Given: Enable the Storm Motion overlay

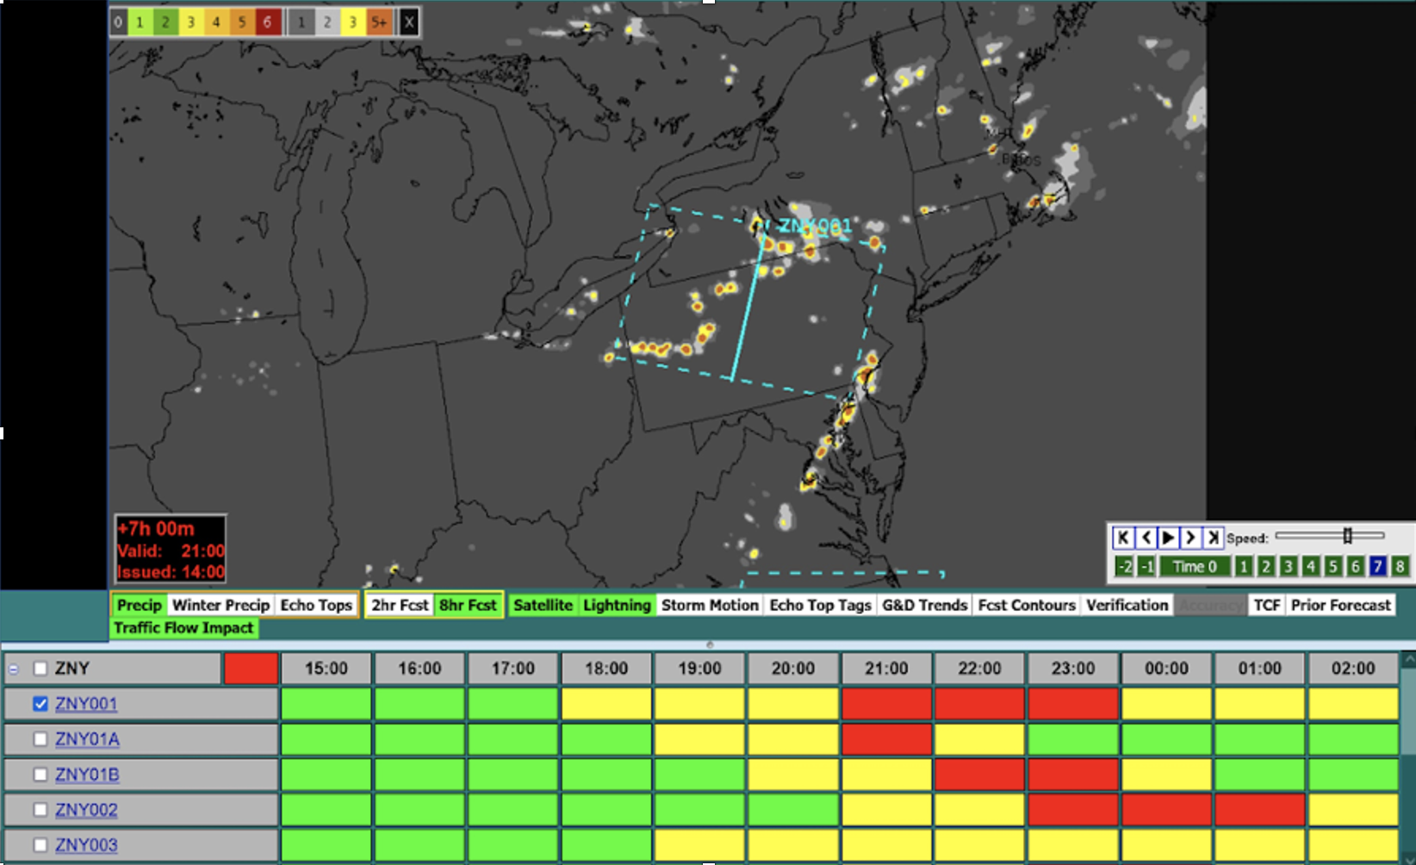Looking at the screenshot, I should click(x=710, y=605).
